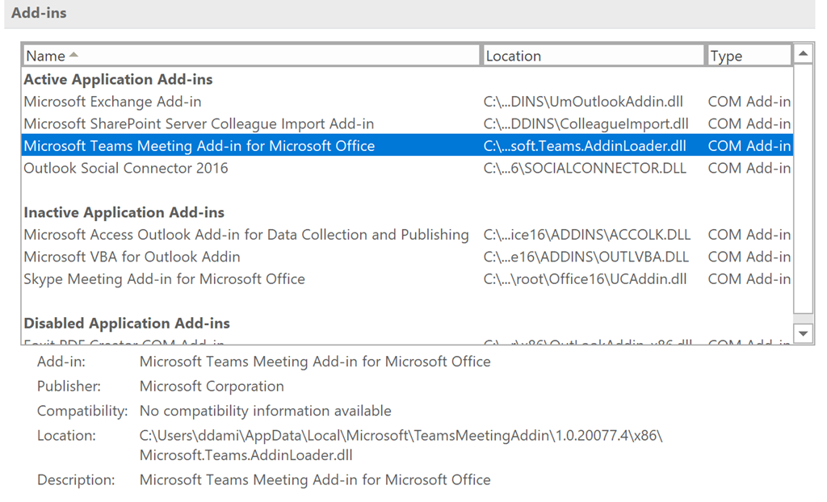The width and height of the screenshot is (827, 502).
Task: Click the Disabled Application Add-ins group heading
Action: pyautogui.click(x=127, y=323)
